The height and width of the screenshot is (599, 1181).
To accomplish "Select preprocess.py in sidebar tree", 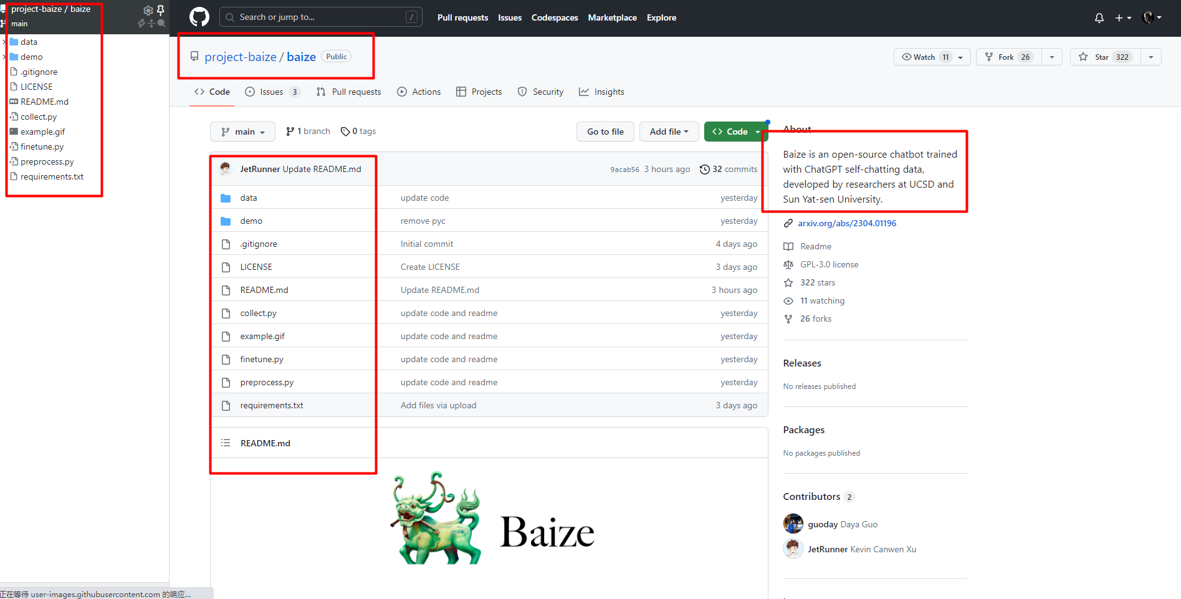I will pyautogui.click(x=47, y=161).
